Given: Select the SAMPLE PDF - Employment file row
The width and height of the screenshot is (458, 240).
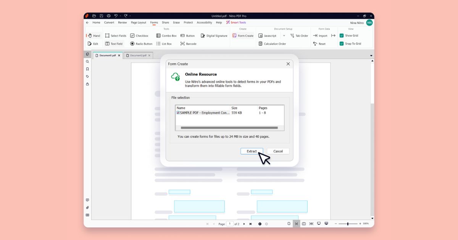Looking at the screenshot, I should click(x=229, y=113).
